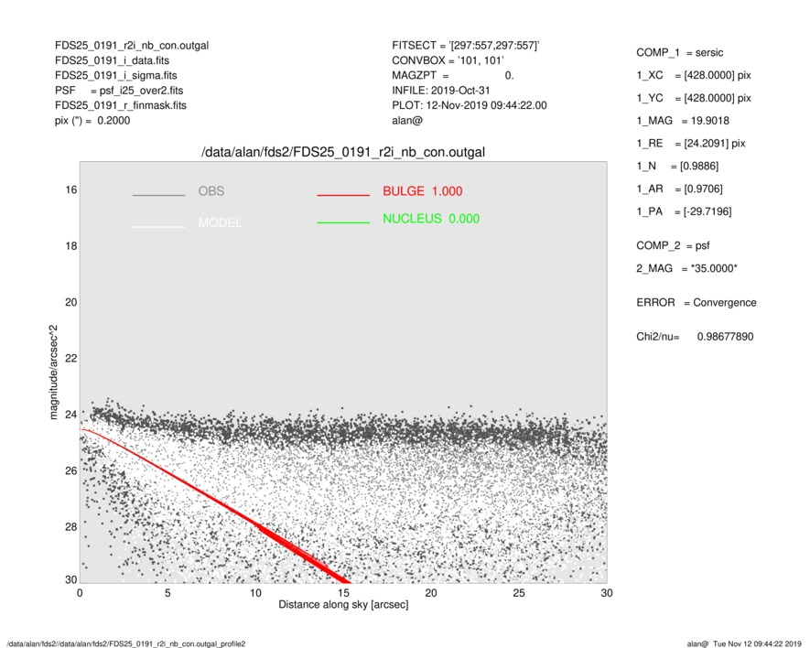The height and width of the screenshot is (648, 810).
Task: Click the 1_MAG = 19.9018 parameter
Action: click(x=683, y=121)
